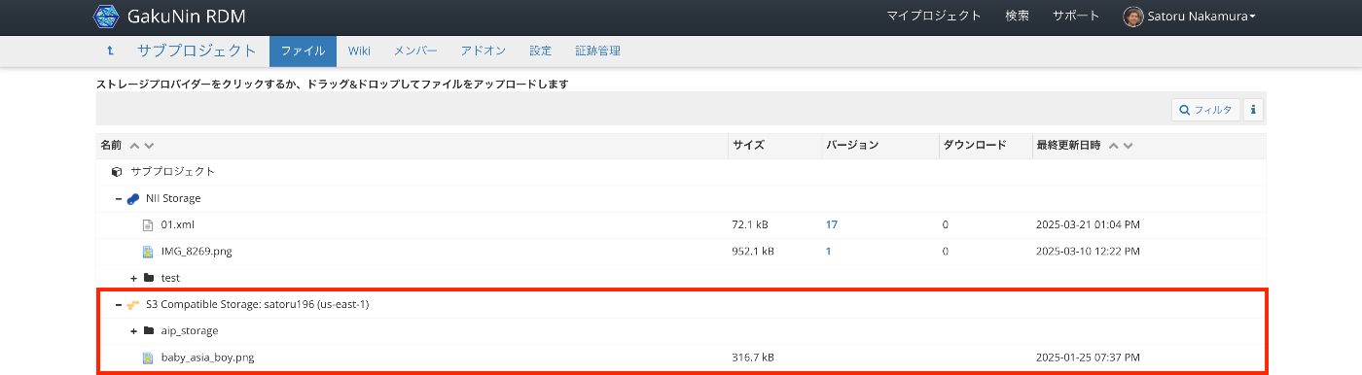Open 検索 in the top navigation
The height and width of the screenshot is (375, 1362).
click(1018, 17)
